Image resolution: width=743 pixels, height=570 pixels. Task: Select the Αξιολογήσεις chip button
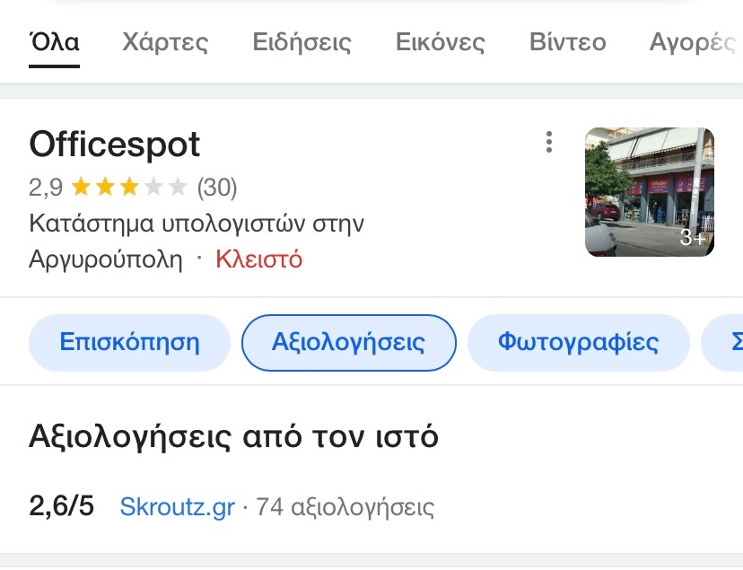349,342
